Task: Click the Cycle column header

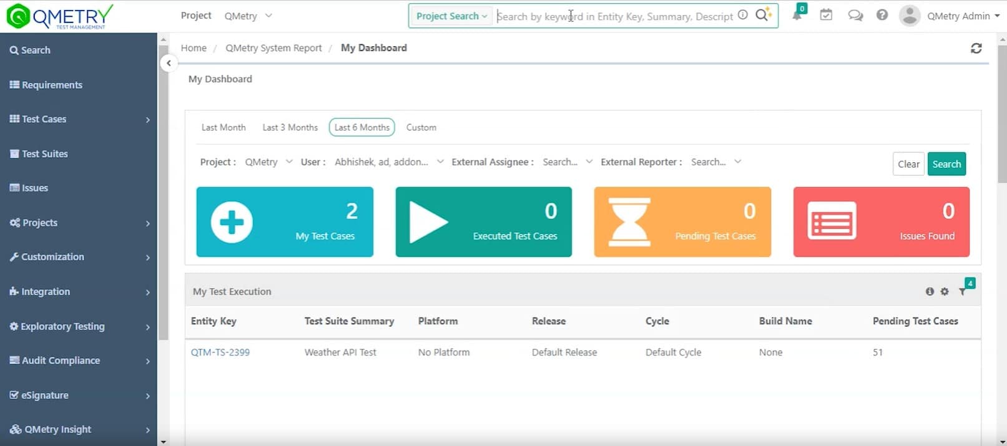Action: click(x=657, y=321)
